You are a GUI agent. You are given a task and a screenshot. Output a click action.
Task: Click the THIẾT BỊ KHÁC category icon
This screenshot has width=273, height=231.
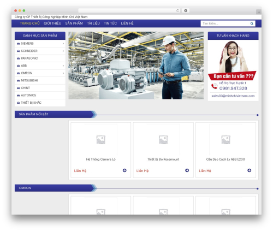pos(18,103)
